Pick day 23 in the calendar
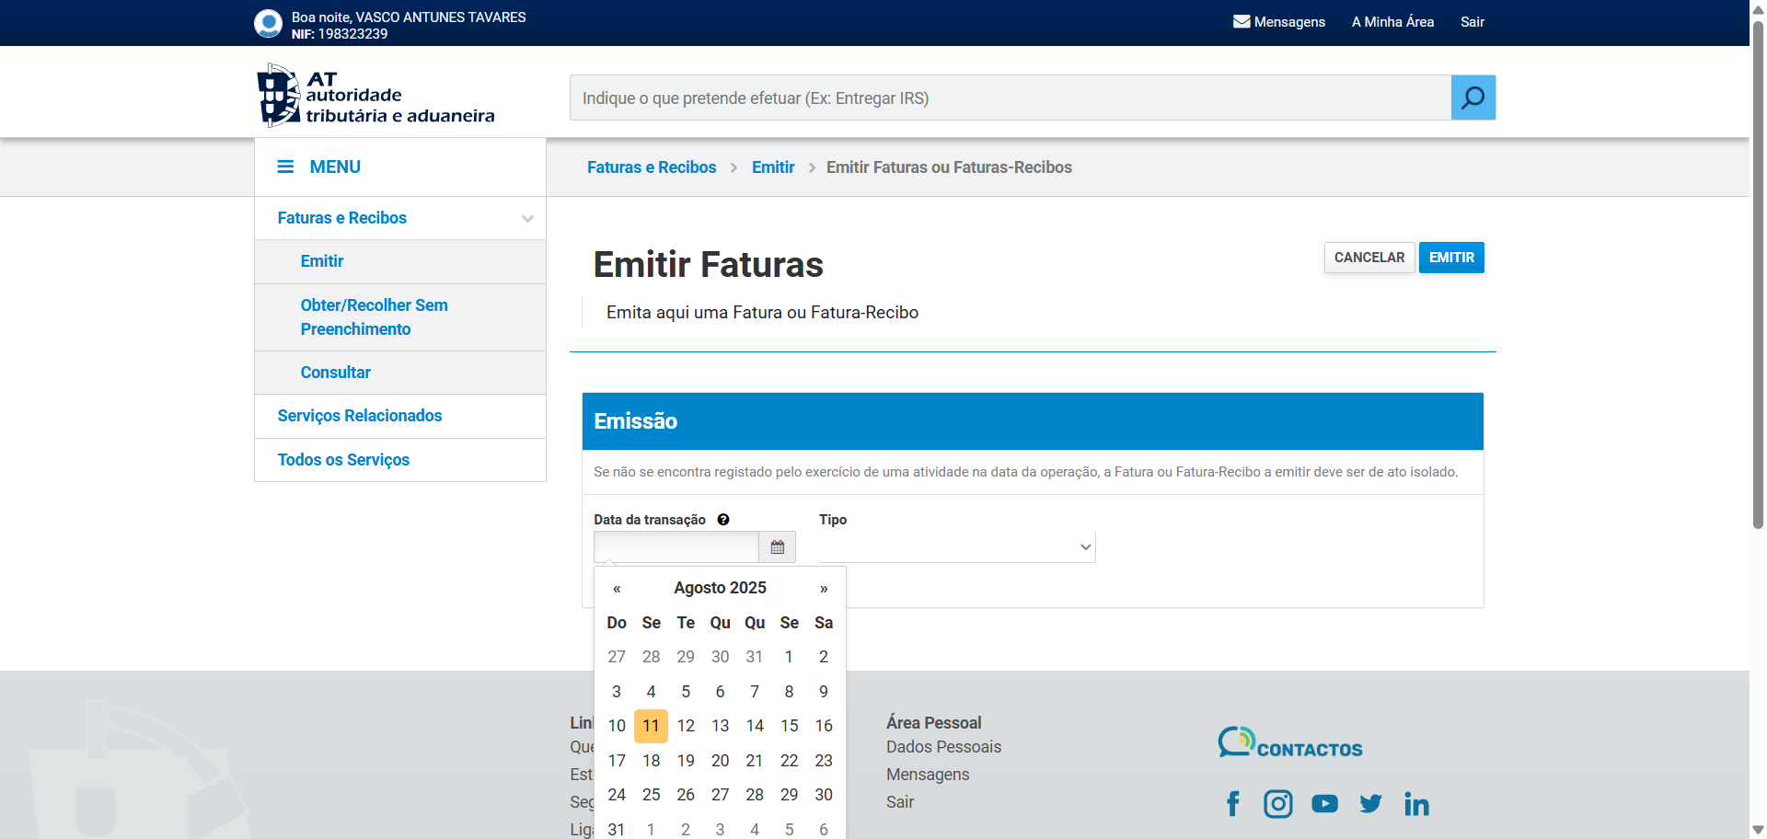The width and height of the screenshot is (1767, 839). click(824, 761)
